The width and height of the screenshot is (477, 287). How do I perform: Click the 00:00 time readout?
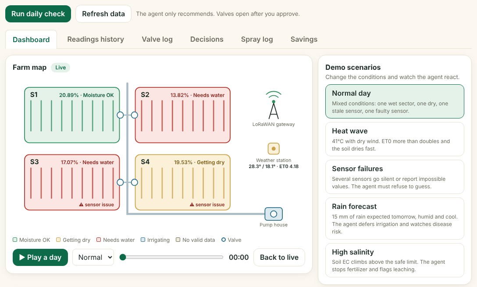tap(239, 258)
